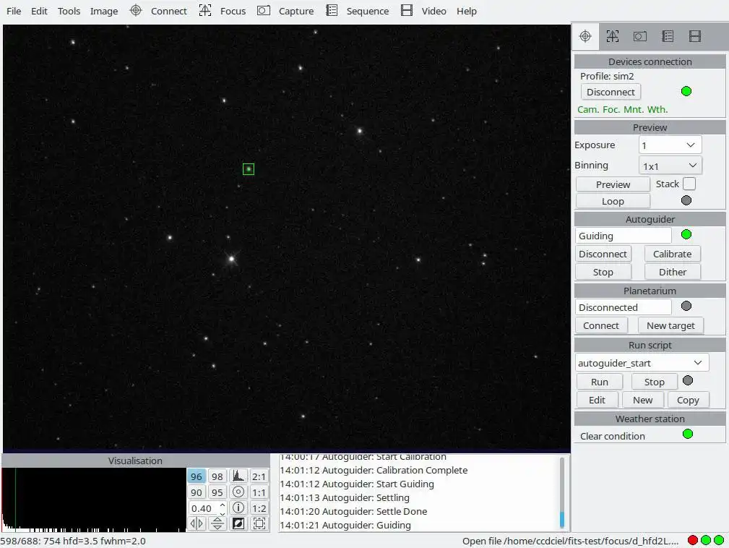
Task: Click the camera icon beside Capture menu
Action: tap(264, 10)
